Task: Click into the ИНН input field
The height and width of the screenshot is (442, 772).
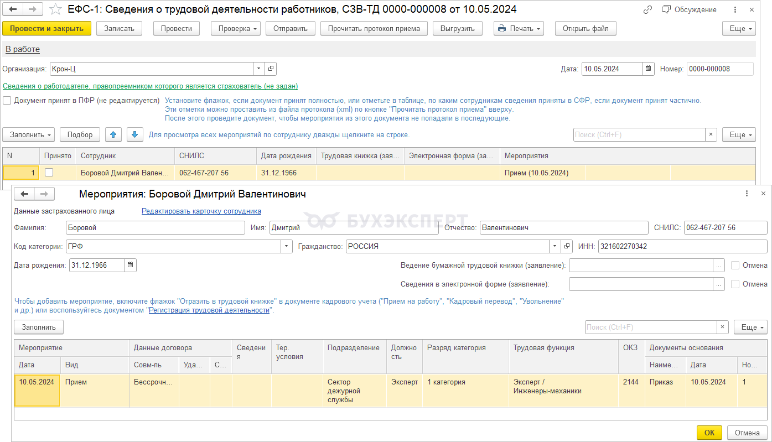Action: tap(682, 246)
